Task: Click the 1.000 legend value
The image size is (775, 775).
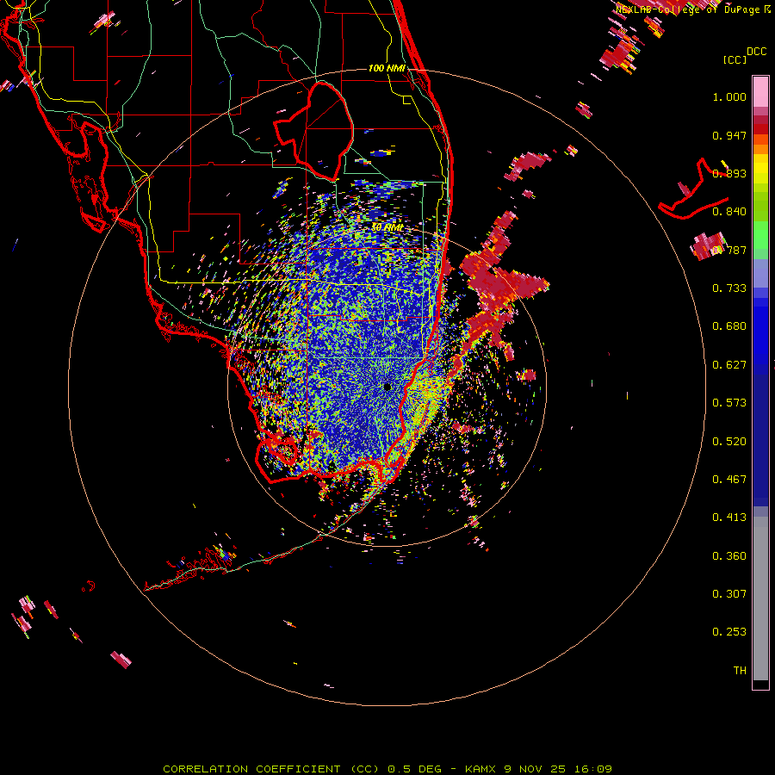Action: point(729,96)
